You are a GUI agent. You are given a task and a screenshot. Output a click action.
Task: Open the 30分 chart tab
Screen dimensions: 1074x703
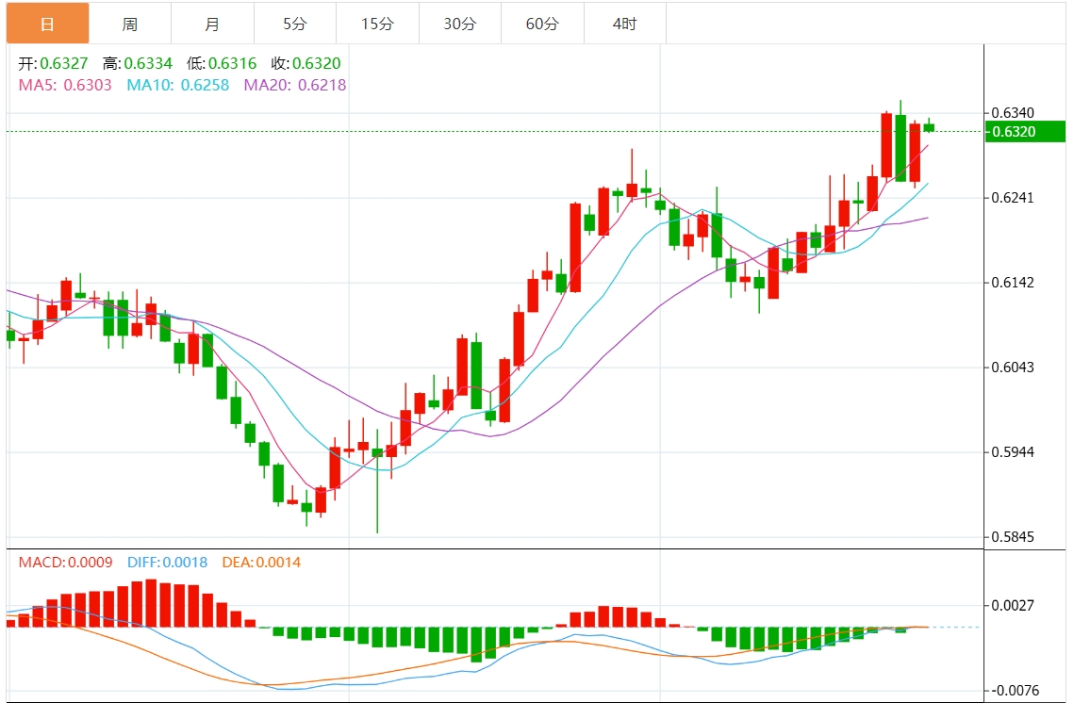(459, 24)
